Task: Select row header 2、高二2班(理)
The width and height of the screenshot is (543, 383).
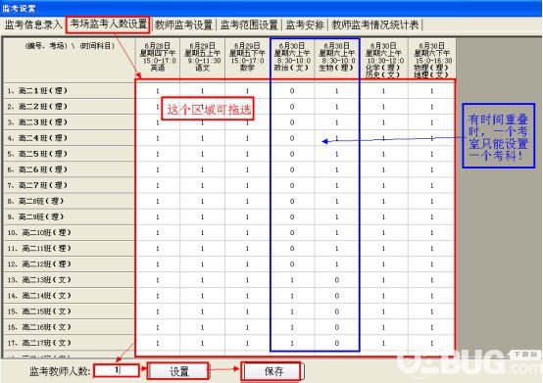Action: point(69,107)
